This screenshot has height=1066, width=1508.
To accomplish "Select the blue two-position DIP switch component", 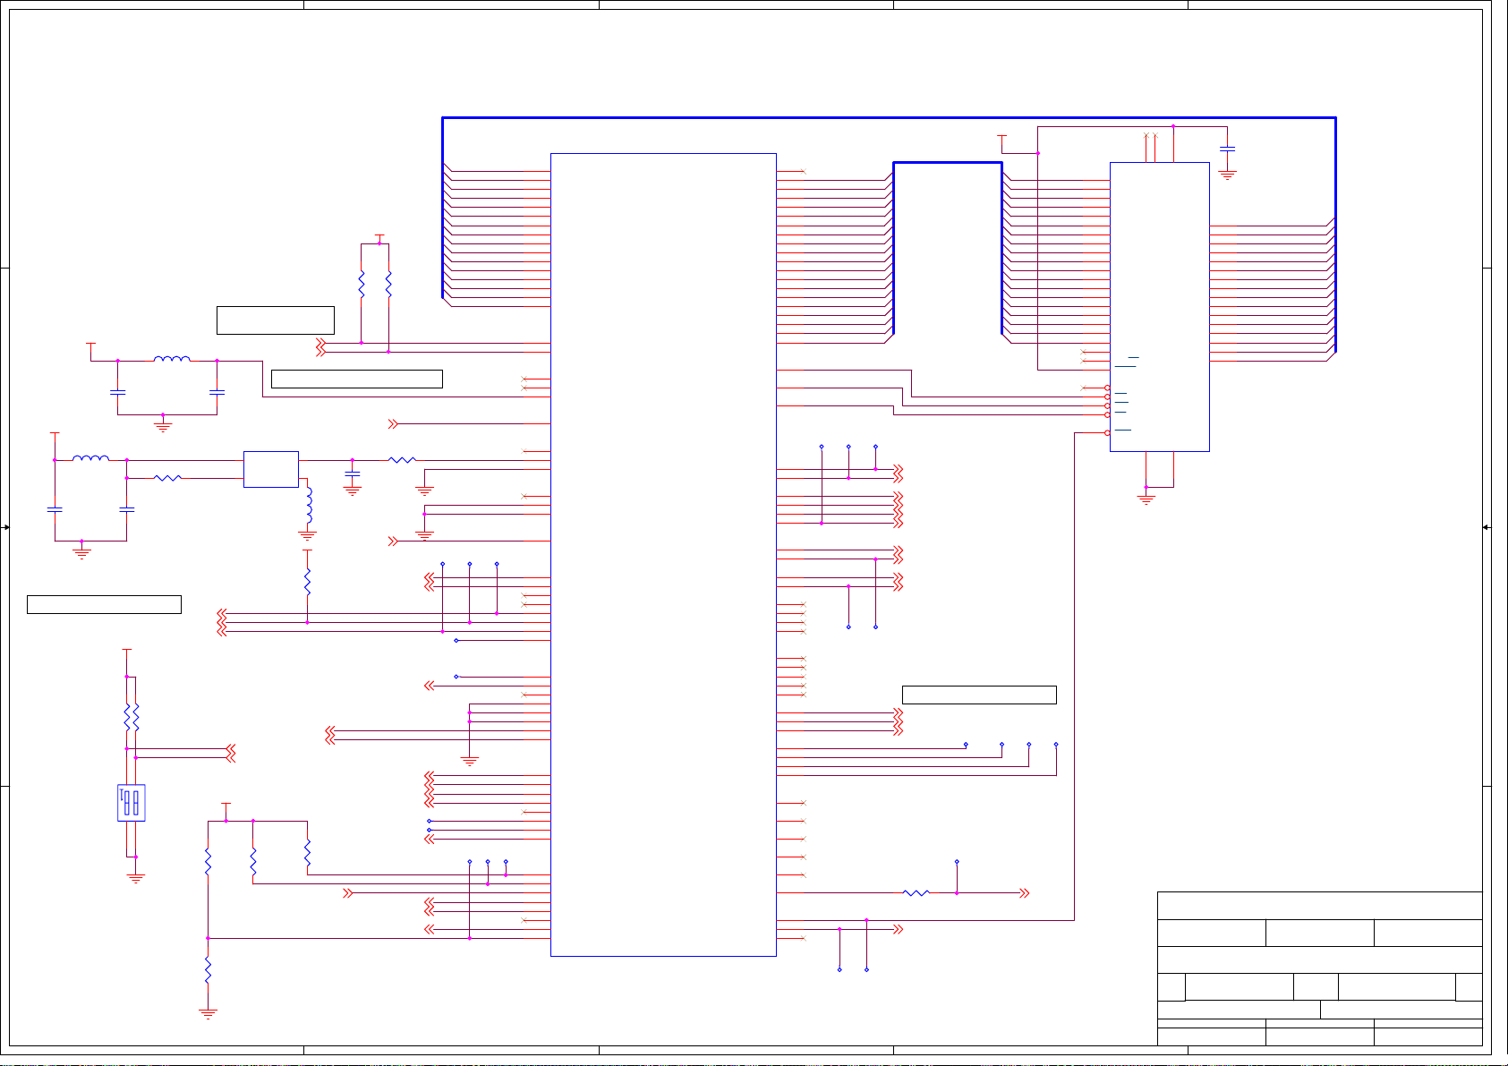I will point(132,803).
